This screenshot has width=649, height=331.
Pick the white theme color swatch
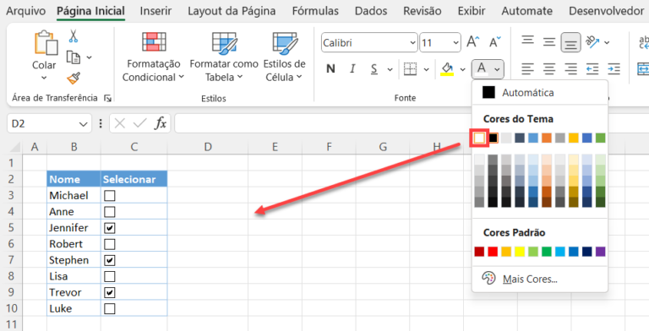(479, 138)
